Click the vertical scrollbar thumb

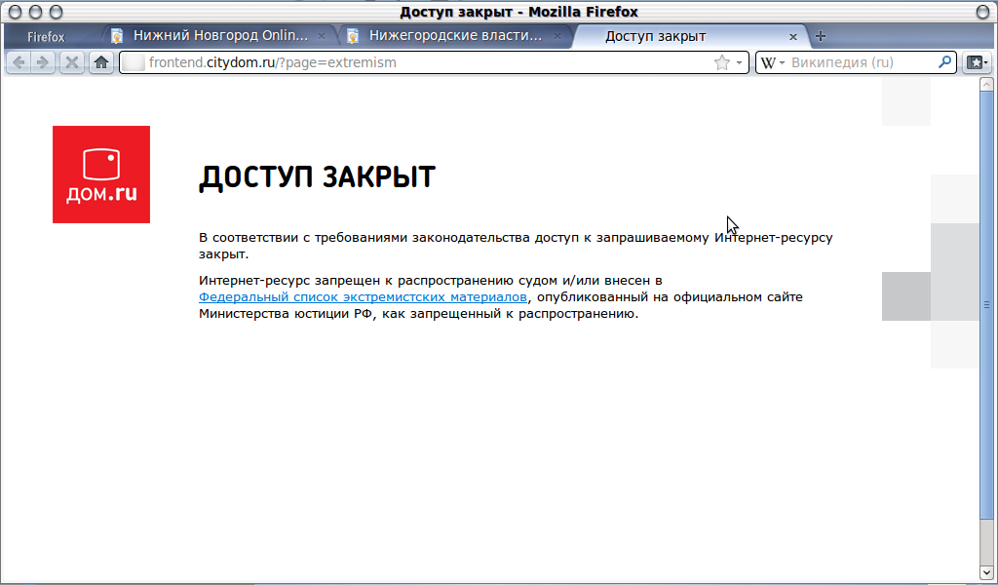point(986,305)
